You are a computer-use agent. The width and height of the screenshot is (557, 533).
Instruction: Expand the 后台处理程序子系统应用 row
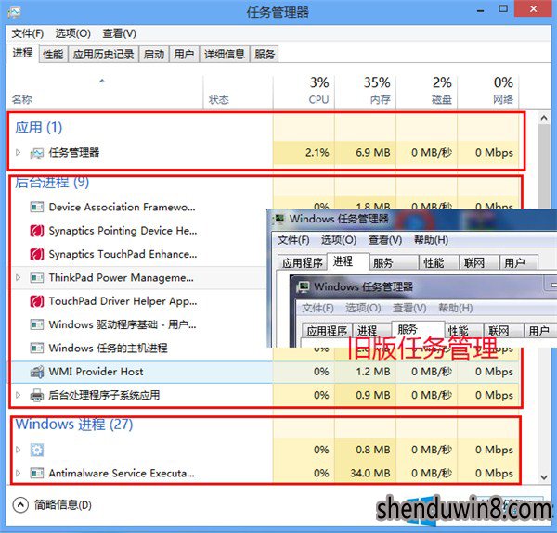(19, 395)
